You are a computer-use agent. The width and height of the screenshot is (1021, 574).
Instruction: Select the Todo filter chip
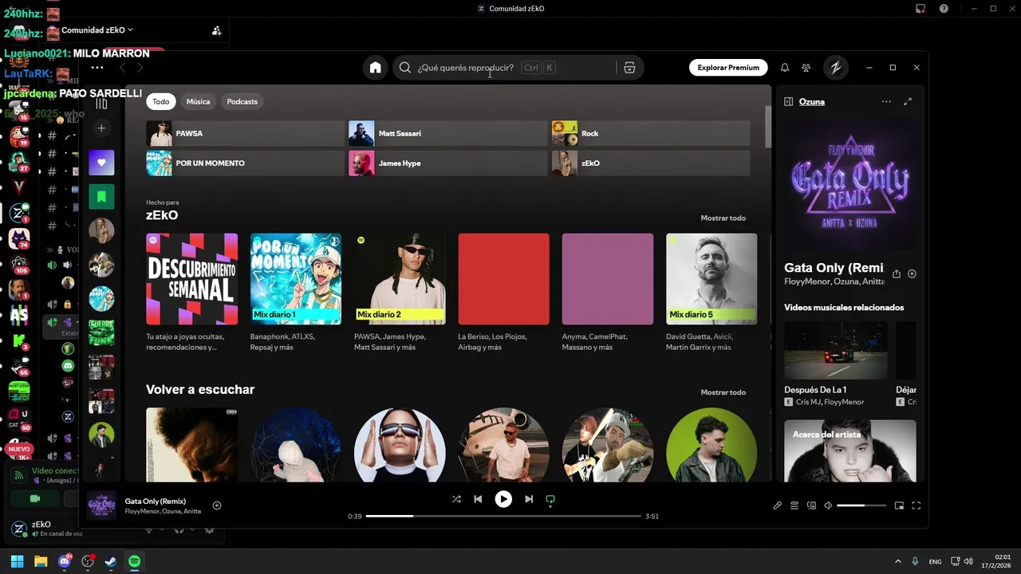coord(161,101)
